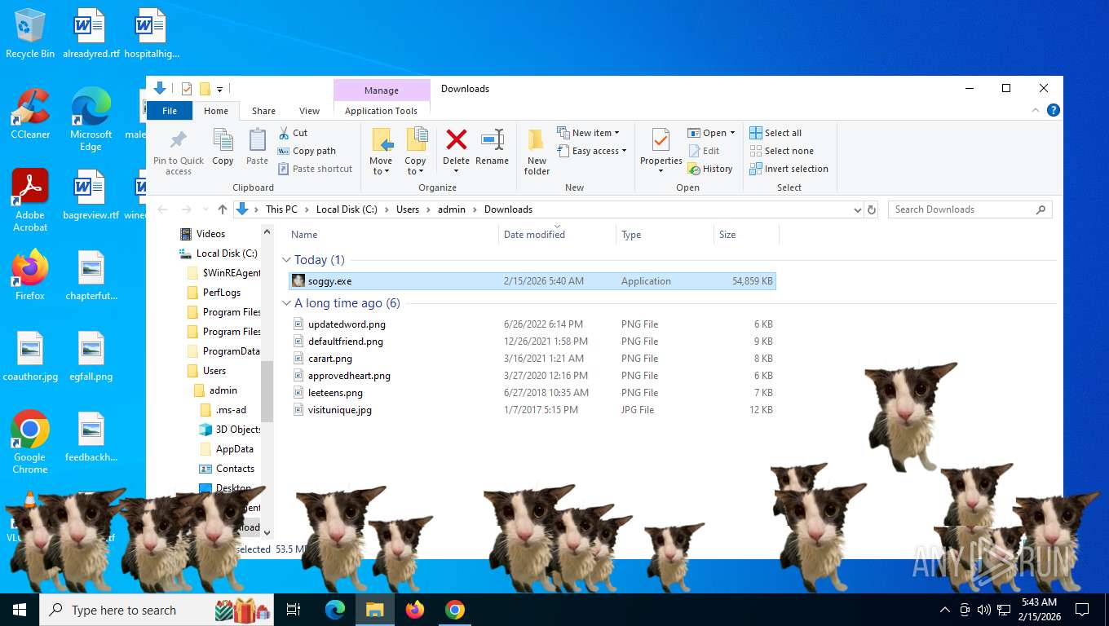
Task: Click Users in address breadcrumb
Action: point(408,209)
